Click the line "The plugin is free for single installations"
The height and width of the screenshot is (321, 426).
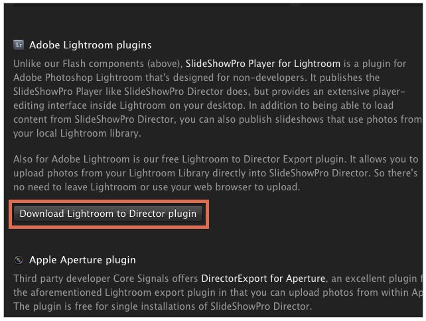tap(163, 306)
